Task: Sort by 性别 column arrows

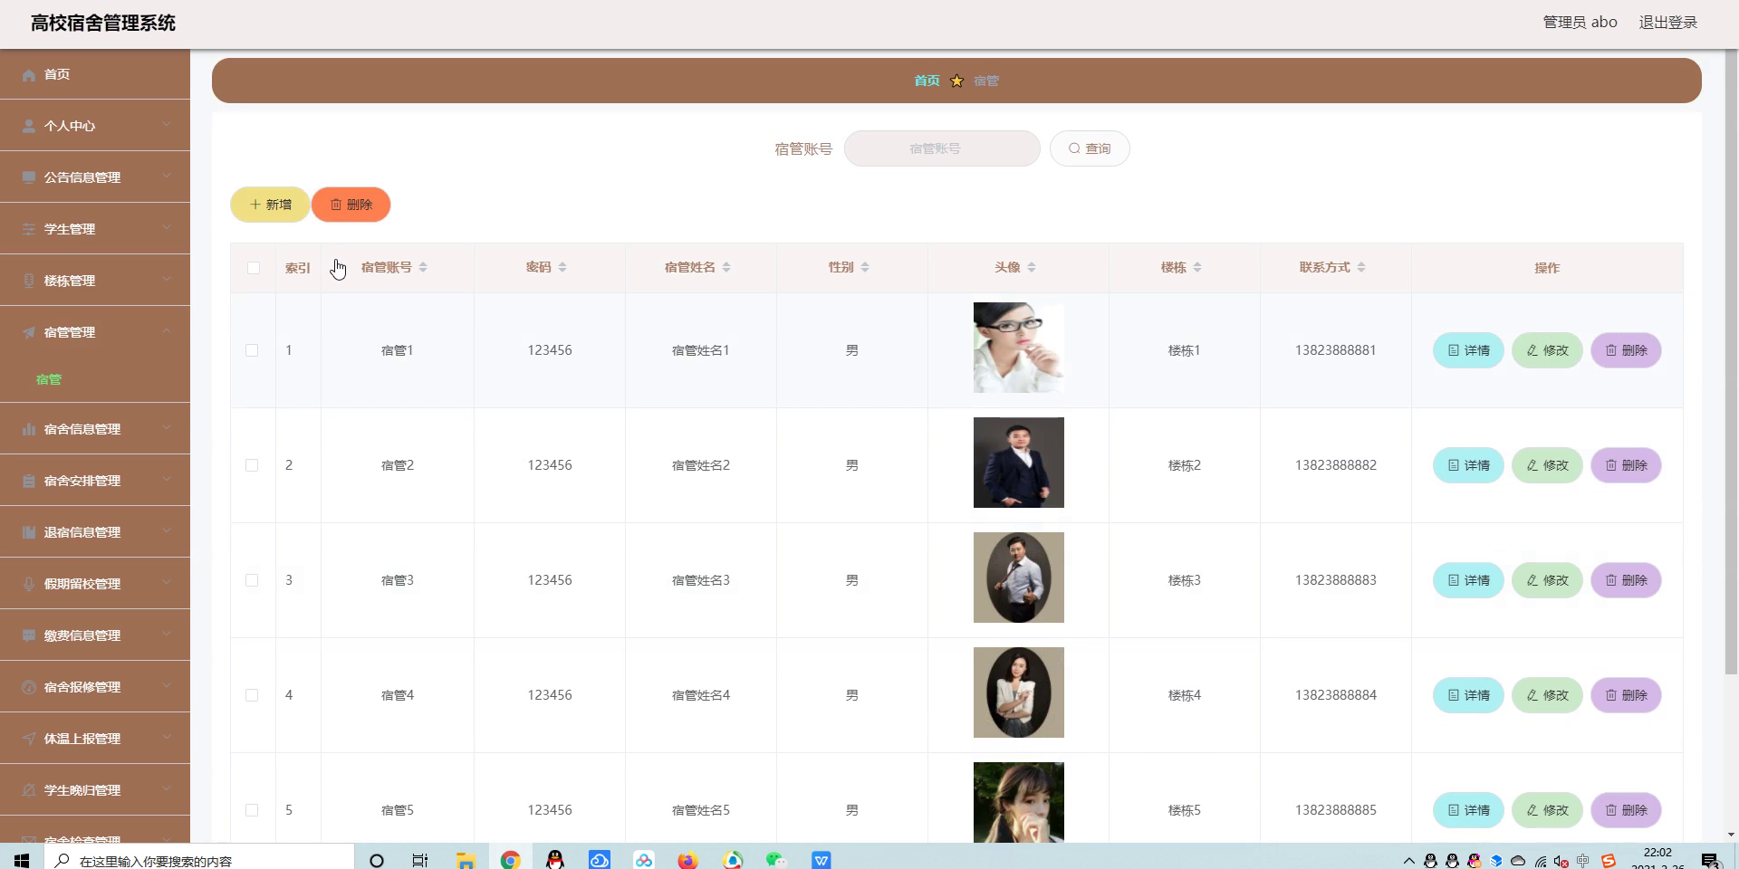Action: (x=865, y=267)
